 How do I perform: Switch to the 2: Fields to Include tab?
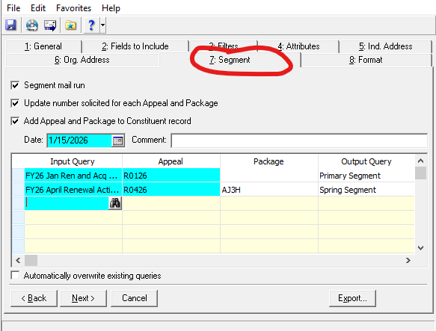pos(135,46)
